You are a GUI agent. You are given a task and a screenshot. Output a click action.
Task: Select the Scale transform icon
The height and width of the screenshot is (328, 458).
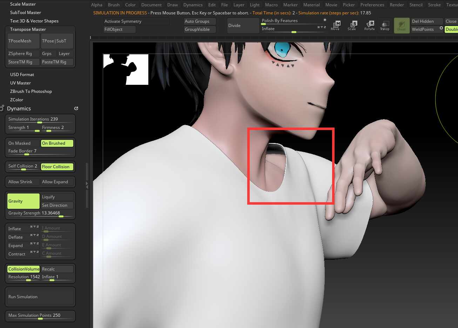(352, 26)
